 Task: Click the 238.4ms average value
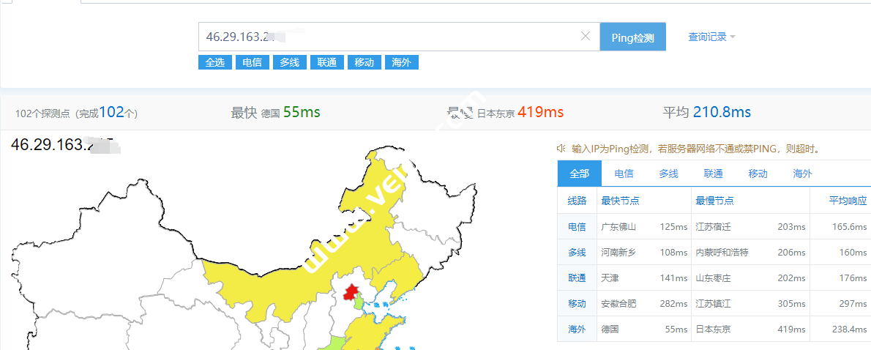coord(849,329)
